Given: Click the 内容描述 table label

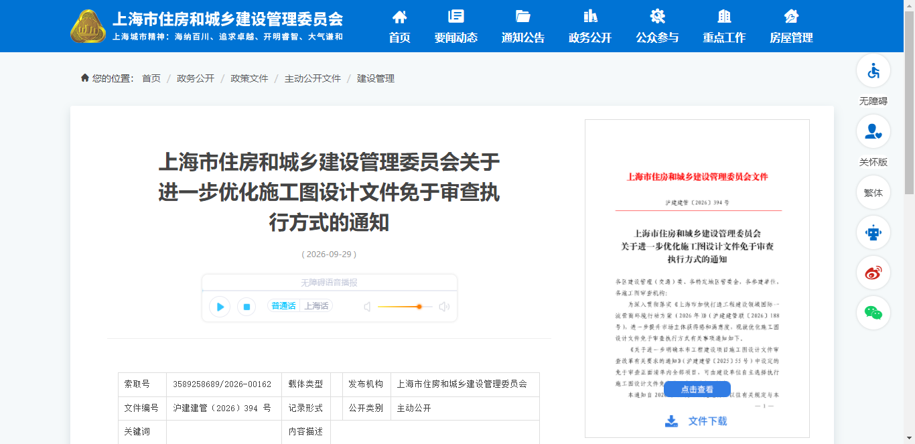Looking at the screenshot, I should (x=305, y=431).
